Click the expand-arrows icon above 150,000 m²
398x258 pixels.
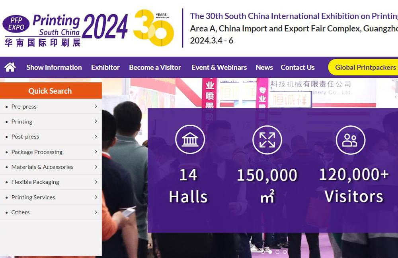click(x=267, y=140)
